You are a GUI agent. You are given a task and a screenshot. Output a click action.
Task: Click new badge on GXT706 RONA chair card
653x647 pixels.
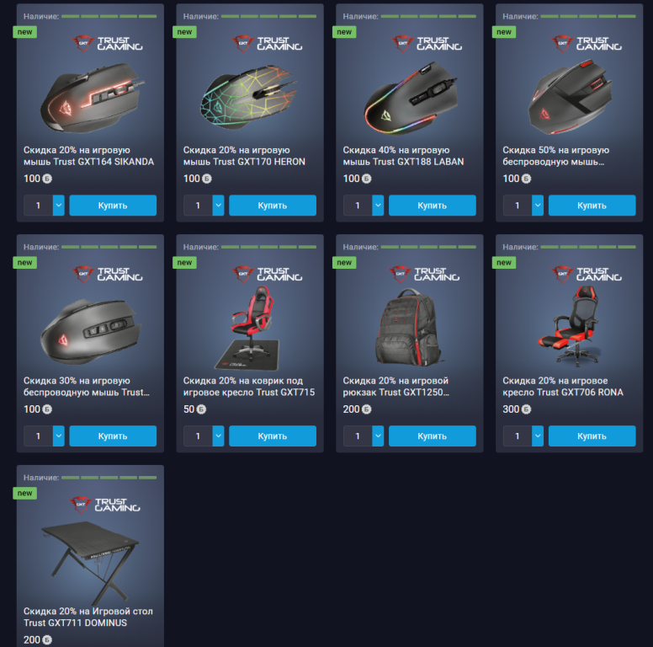coord(504,263)
